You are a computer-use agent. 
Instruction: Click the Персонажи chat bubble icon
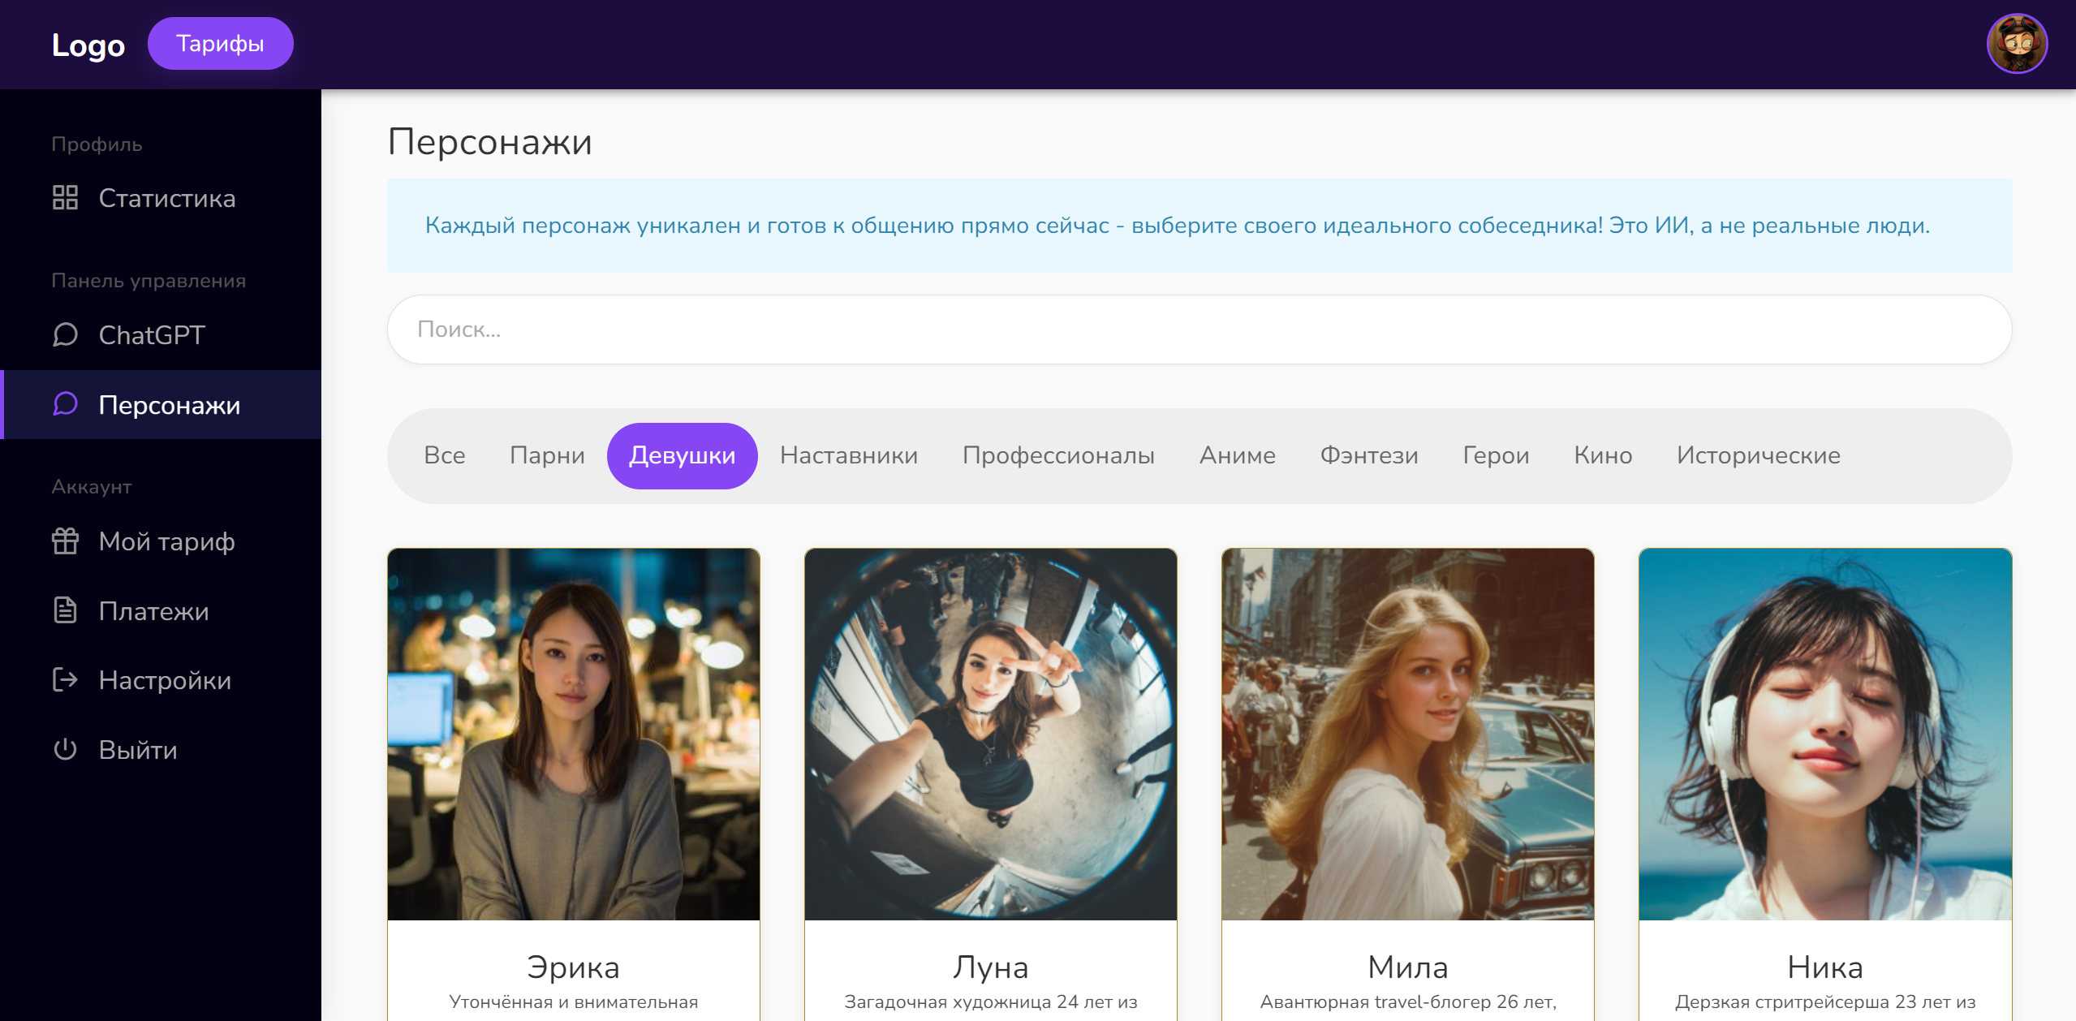(x=65, y=404)
